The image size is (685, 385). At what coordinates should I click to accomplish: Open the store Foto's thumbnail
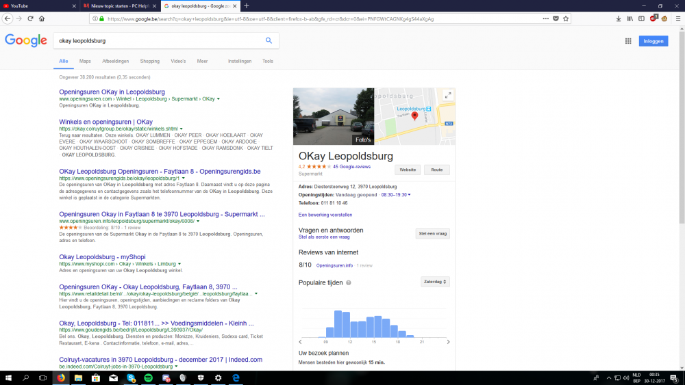click(334, 116)
